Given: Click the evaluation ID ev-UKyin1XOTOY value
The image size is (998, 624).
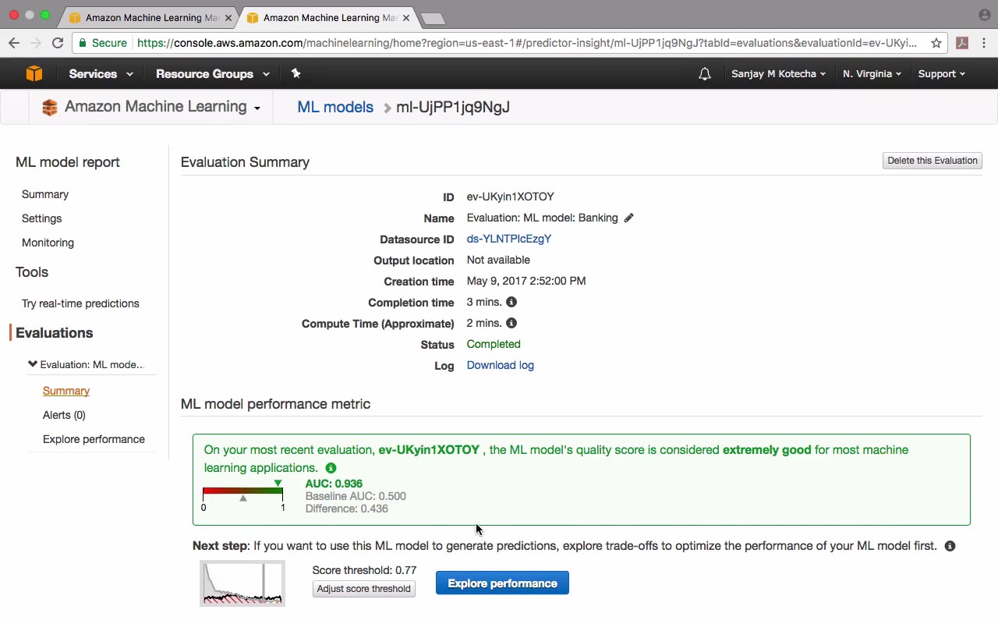Looking at the screenshot, I should (511, 197).
